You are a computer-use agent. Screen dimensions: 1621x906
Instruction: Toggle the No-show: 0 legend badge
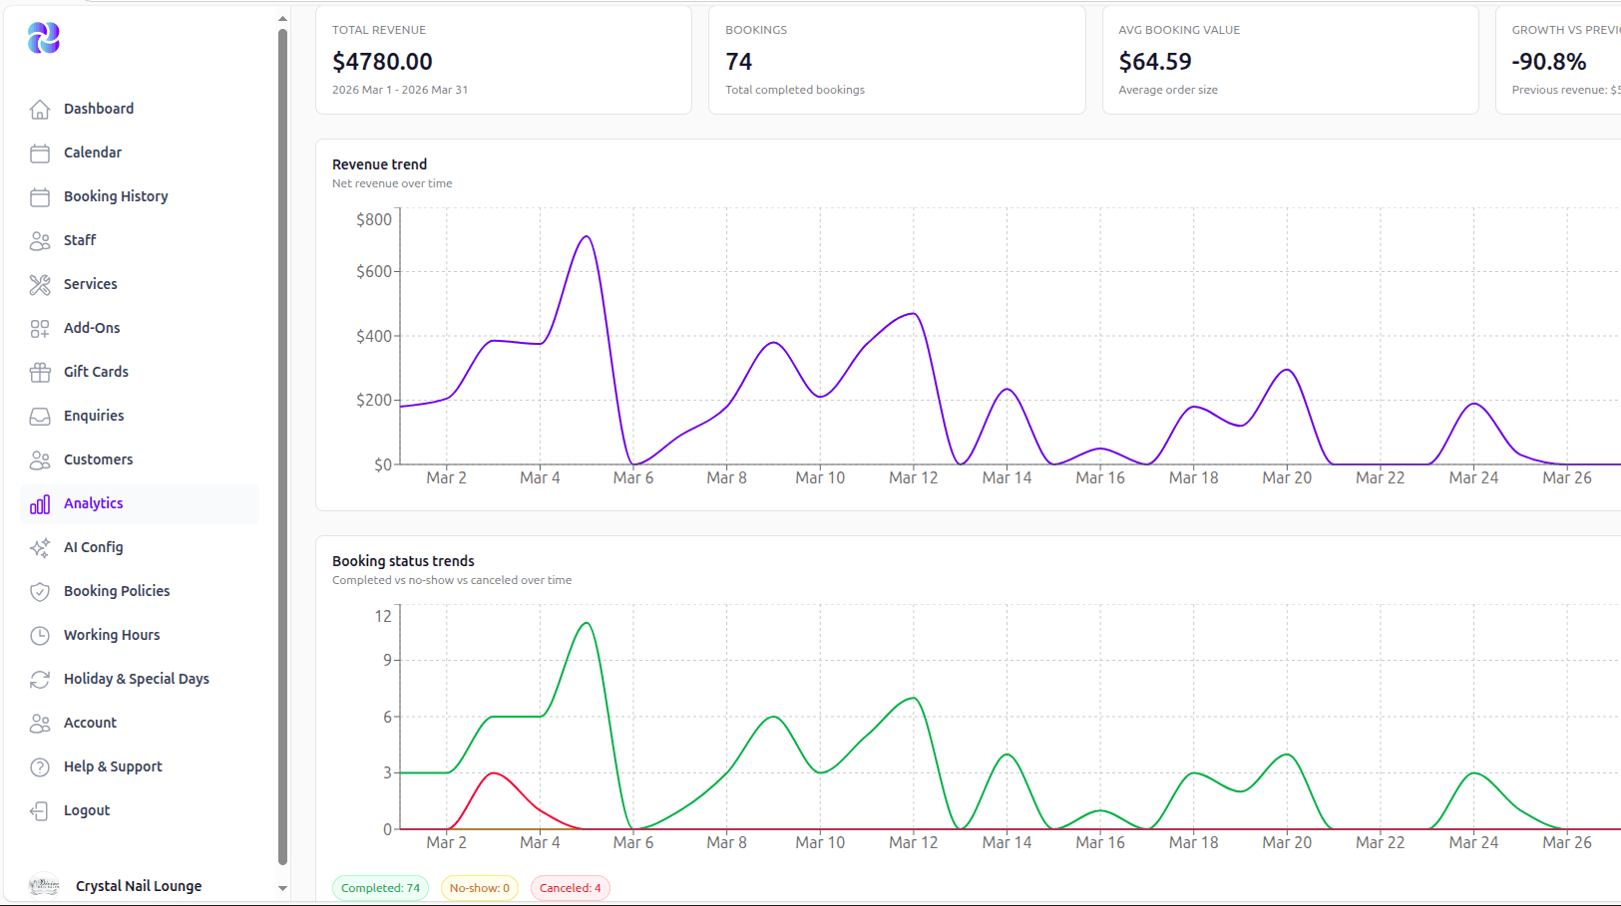click(479, 888)
